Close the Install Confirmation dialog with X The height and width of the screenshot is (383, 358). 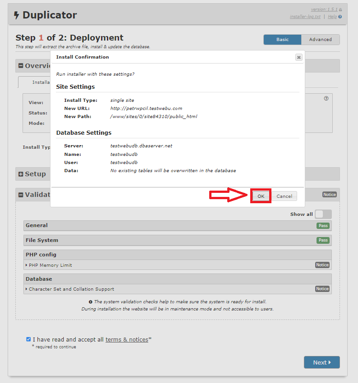pyautogui.click(x=298, y=57)
